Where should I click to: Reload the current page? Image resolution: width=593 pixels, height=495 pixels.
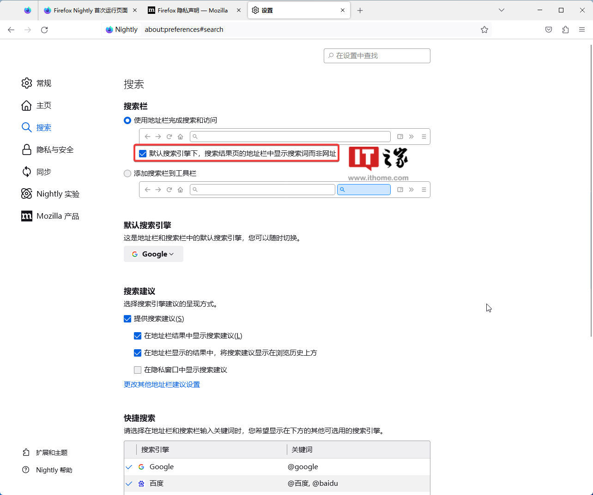tap(44, 30)
